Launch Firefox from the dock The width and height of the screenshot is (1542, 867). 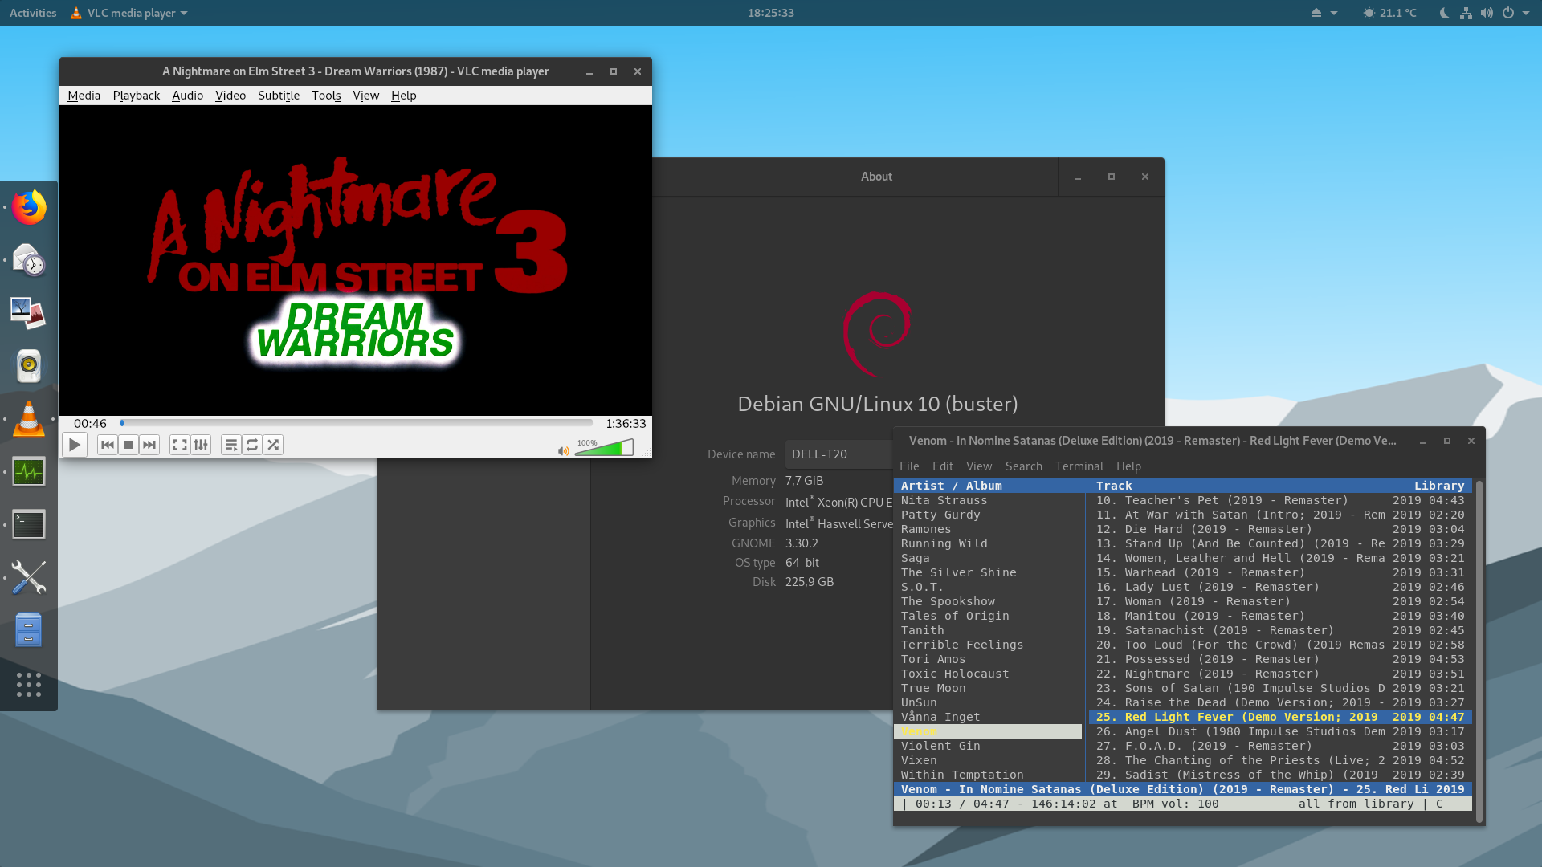tap(29, 208)
